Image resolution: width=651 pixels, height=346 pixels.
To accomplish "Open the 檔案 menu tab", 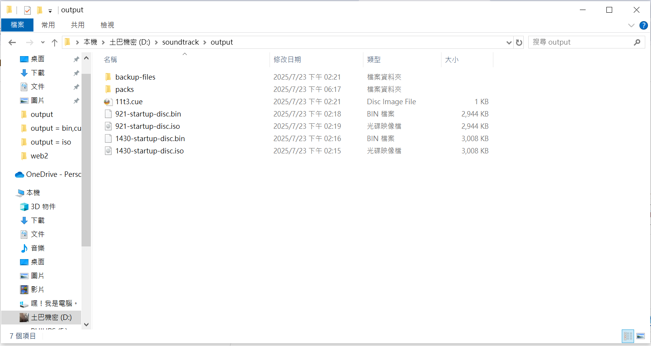I will pos(17,25).
